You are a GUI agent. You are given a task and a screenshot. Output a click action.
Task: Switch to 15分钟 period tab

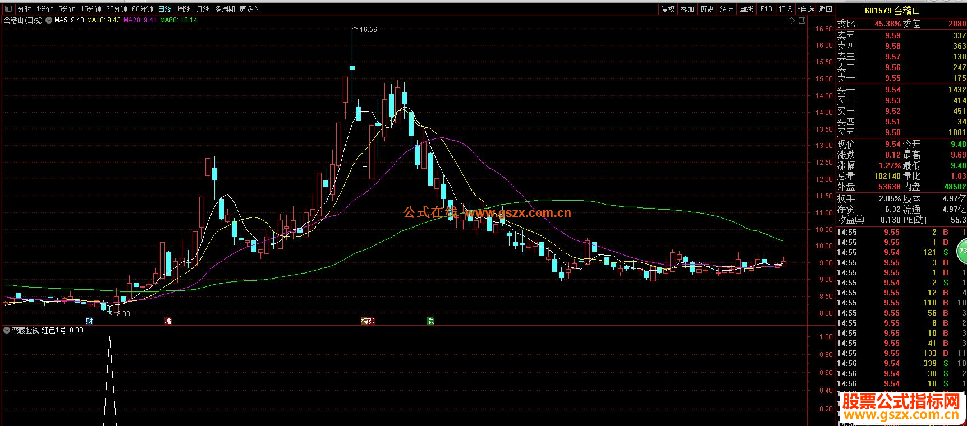click(91, 9)
